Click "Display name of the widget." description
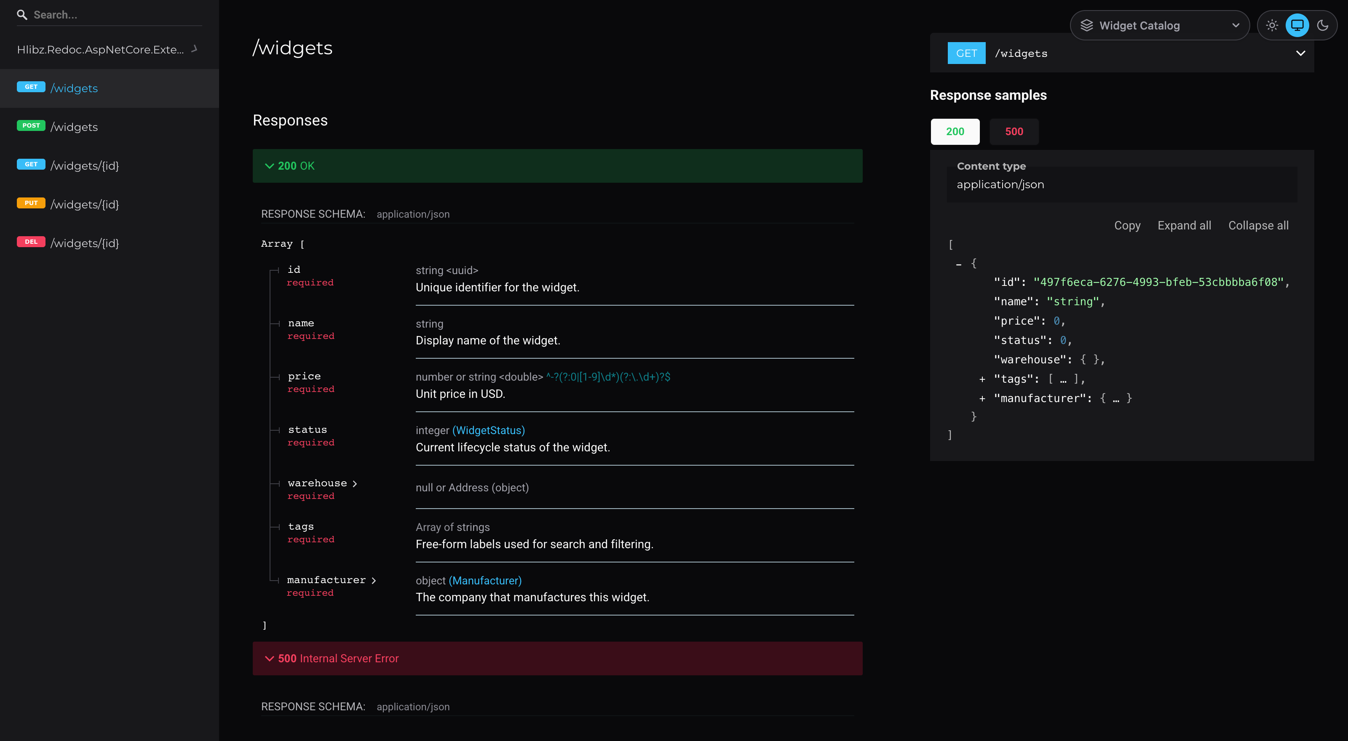Screen dimensions: 1348x741 [488, 341]
